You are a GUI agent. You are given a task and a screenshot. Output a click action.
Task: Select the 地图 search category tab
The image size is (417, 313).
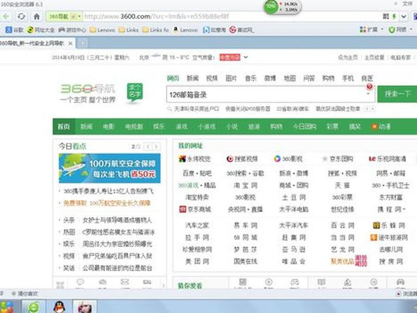tap(290, 78)
